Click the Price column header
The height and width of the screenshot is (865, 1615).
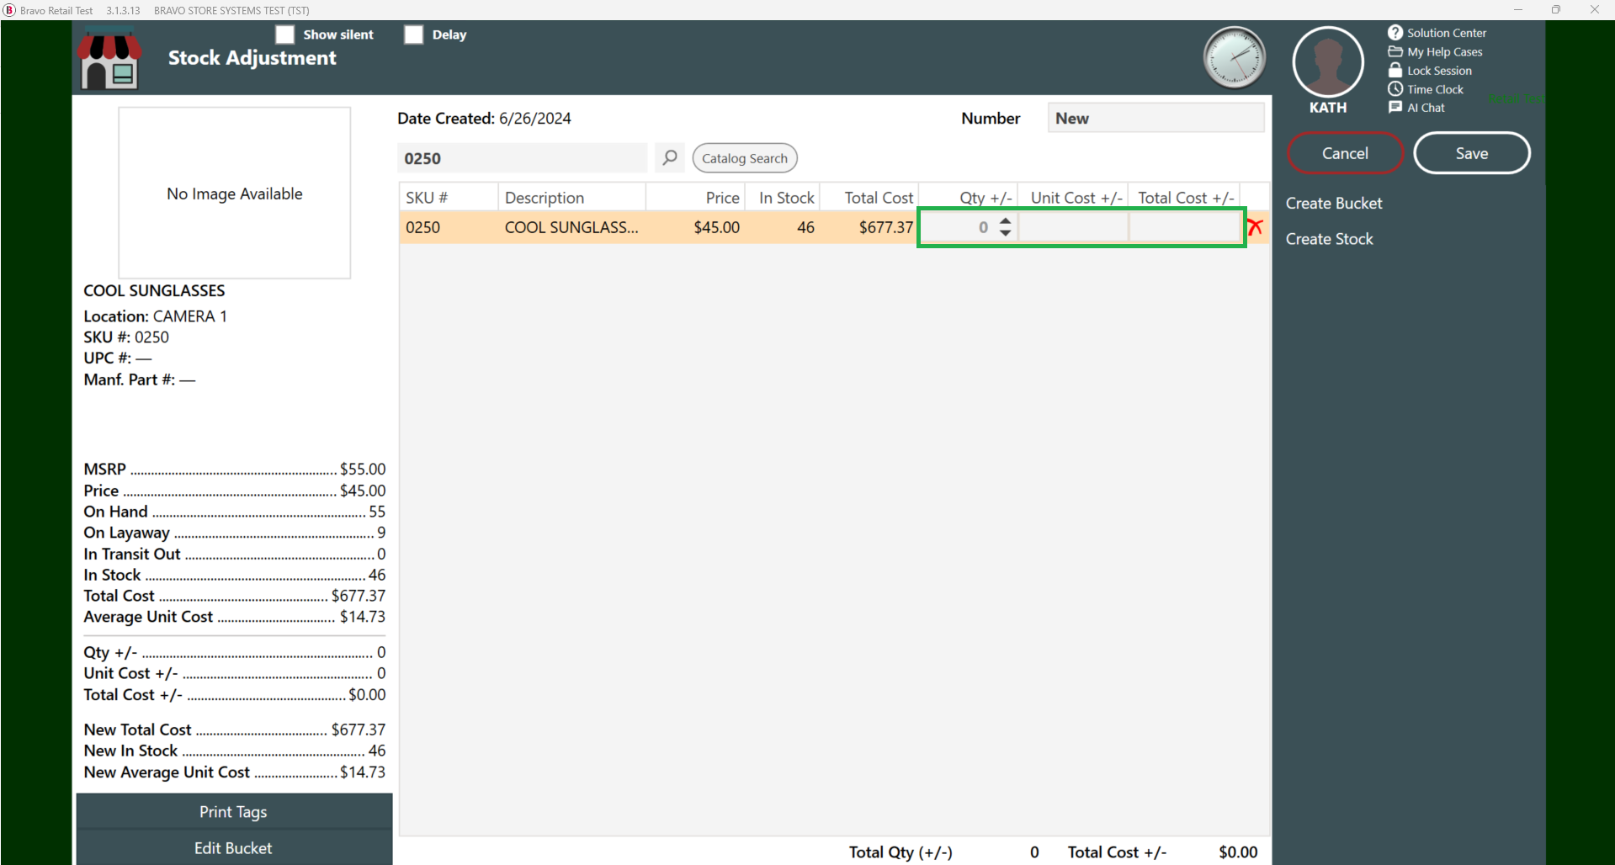click(695, 198)
